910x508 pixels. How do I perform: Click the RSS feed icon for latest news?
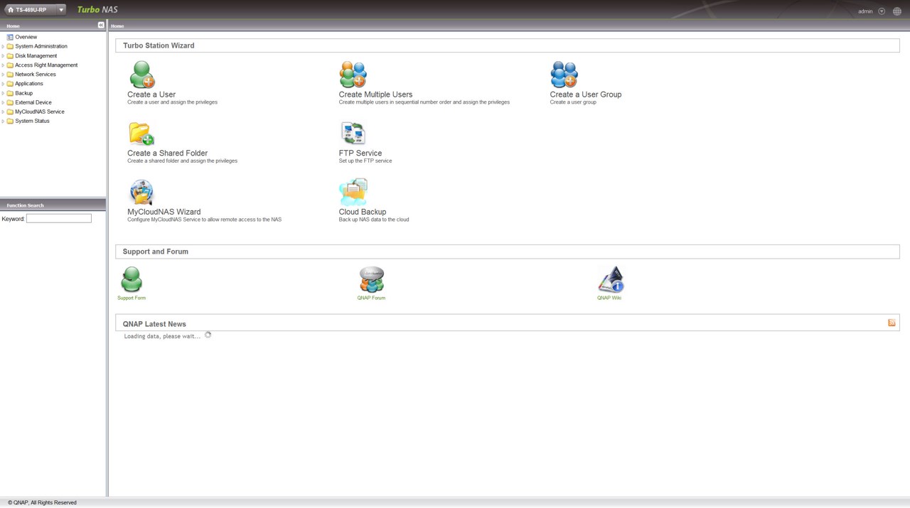[x=892, y=323]
